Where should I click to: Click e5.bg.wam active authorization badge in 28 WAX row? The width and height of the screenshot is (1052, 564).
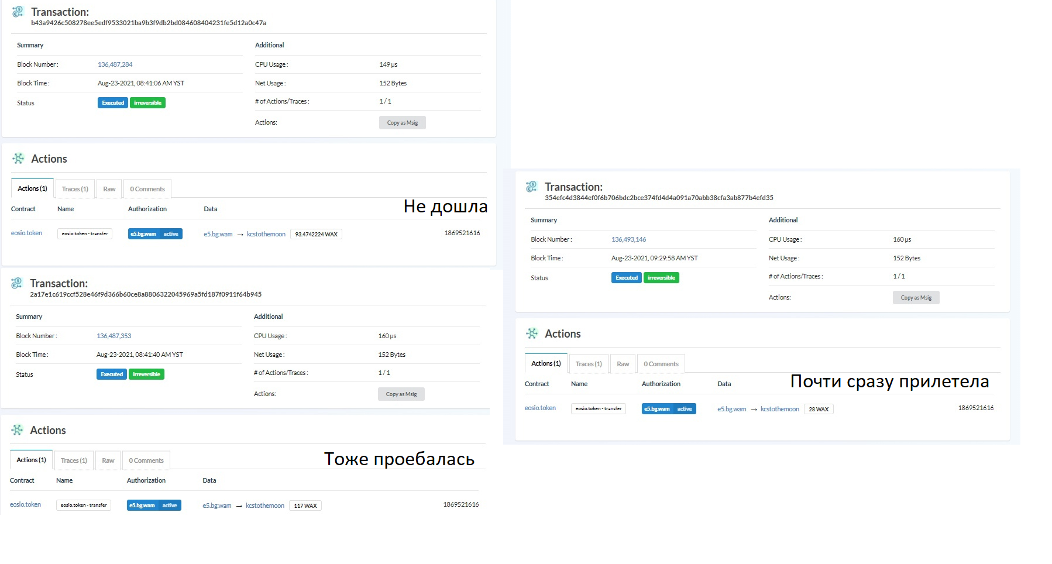click(669, 408)
